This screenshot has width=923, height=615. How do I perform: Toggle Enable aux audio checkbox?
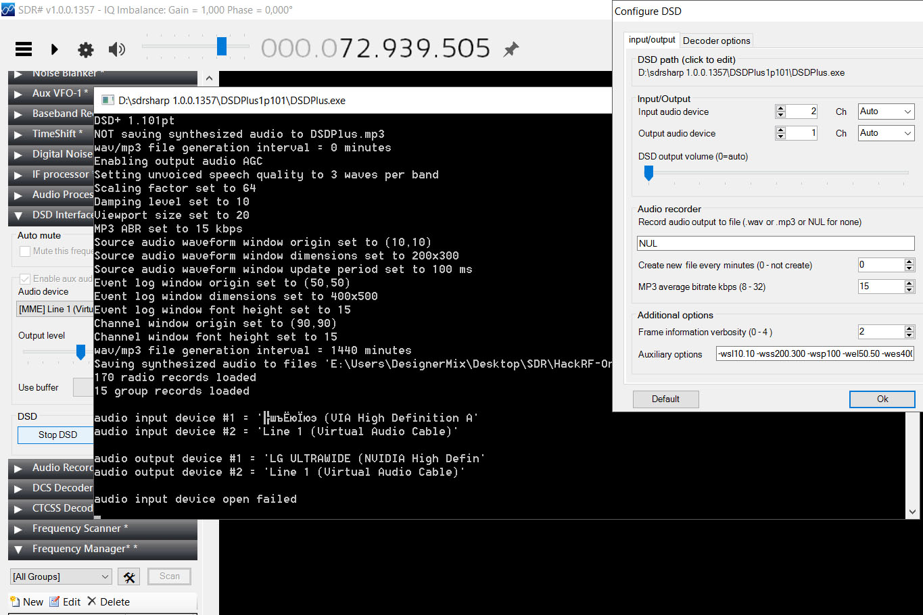pyautogui.click(x=25, y=278)
